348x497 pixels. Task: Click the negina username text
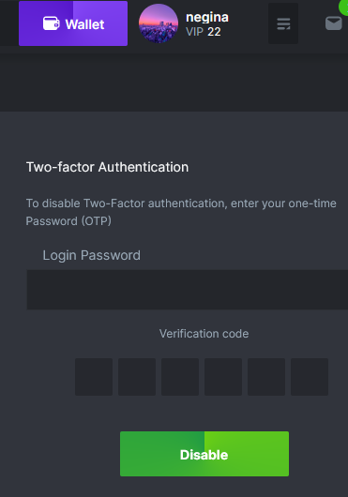coord(207,17)
